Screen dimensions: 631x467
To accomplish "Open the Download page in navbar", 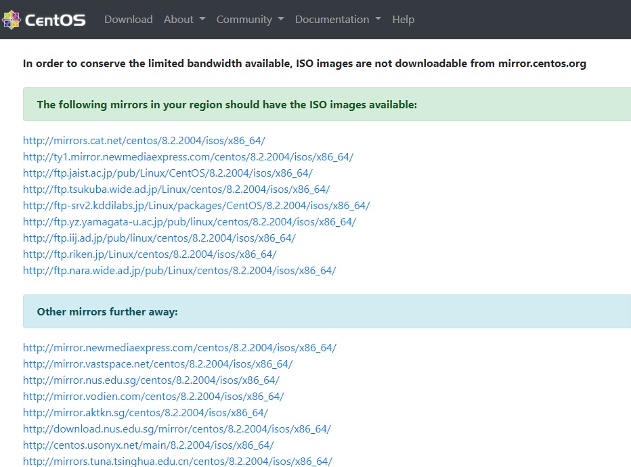I will [x=129, y=20].
